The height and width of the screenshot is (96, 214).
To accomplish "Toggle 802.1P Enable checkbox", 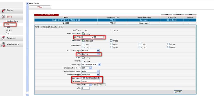I will point(83,61).
